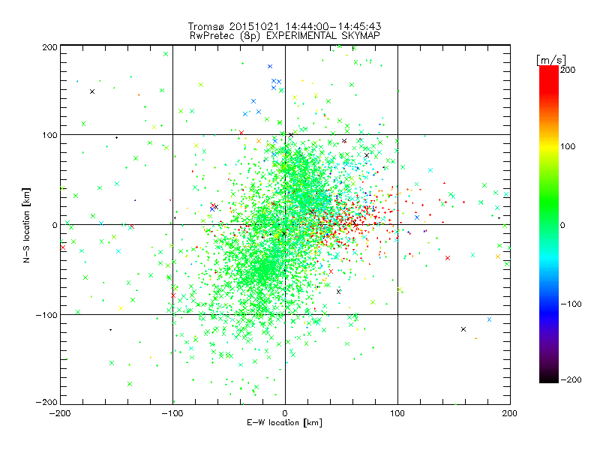Click x-axis tick label '200'
This screenshot has width=600, height=450.
(x=510, y=413)
